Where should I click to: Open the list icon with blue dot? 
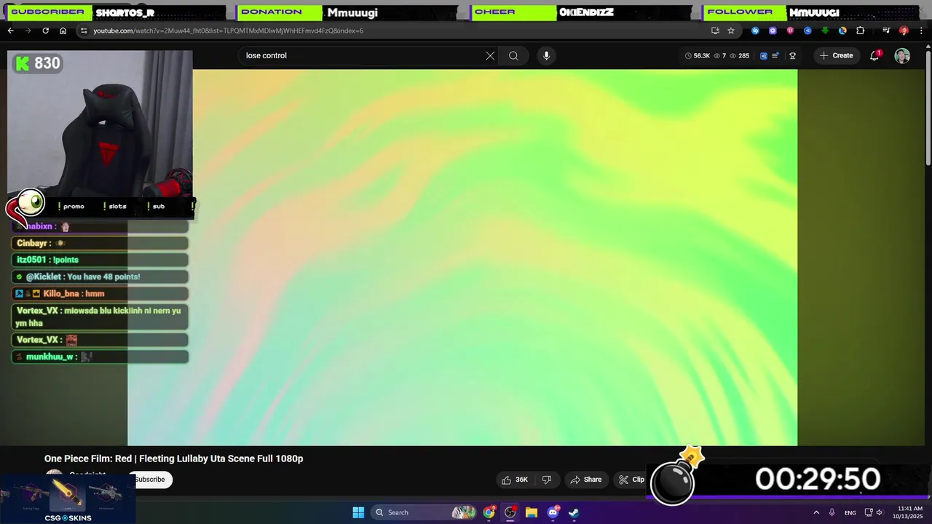pos(776,55)
